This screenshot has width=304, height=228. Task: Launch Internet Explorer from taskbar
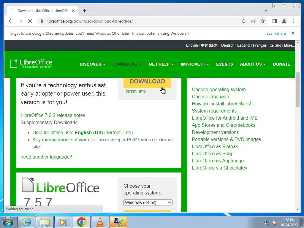26,222
